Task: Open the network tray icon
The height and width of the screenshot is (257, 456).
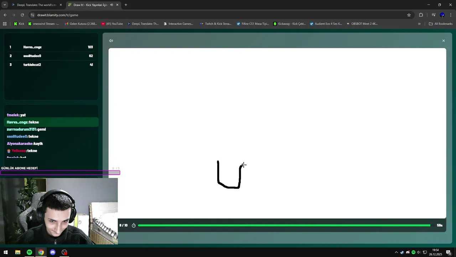Action: (x=425, y=252)
